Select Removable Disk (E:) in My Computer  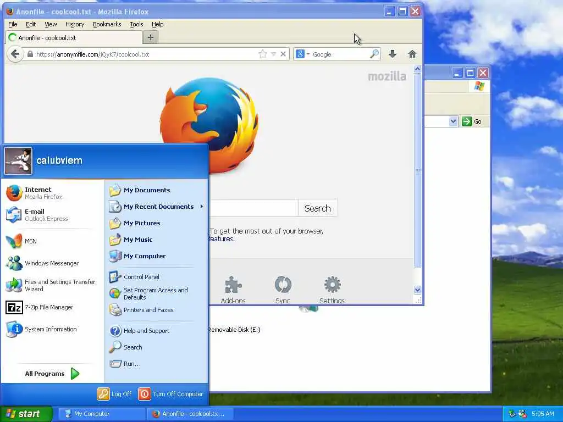point(234,330)
